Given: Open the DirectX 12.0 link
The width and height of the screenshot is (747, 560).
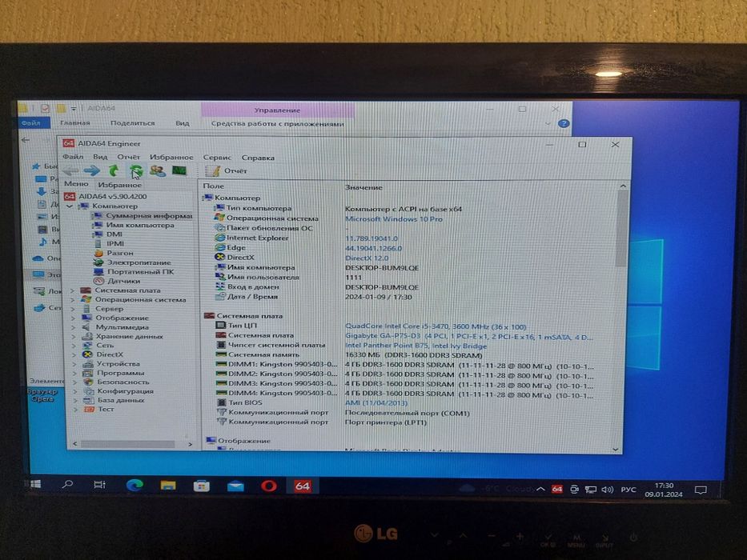Looking at the screenshot, I should click(x=367, y=258).
